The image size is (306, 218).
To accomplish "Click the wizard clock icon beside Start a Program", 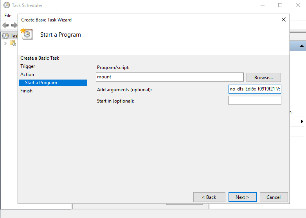I will pos(27,34).
